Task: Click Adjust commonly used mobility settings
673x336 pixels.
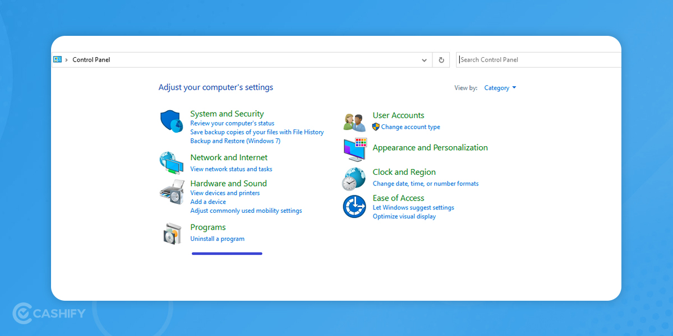Action: pyautogui.click(x=246, y=211)
